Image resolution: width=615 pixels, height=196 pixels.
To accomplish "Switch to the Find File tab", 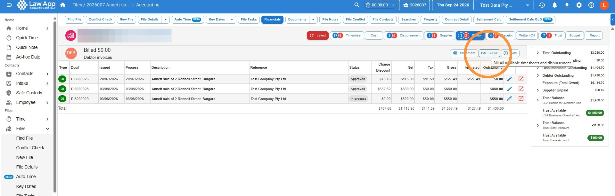I will click(x=74, y=20).
